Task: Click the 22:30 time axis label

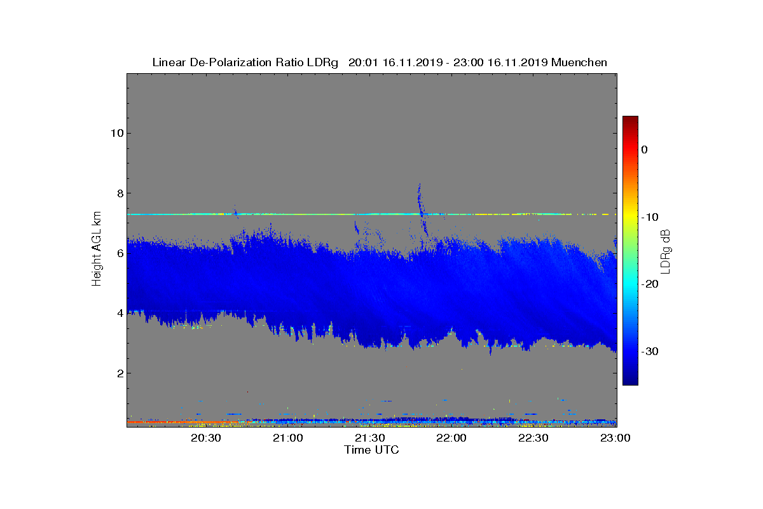Action: (x=535, y=438)
